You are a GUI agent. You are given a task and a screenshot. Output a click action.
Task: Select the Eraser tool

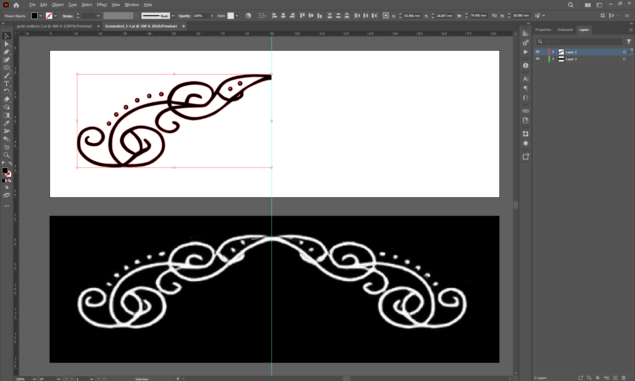click(6, 99)
